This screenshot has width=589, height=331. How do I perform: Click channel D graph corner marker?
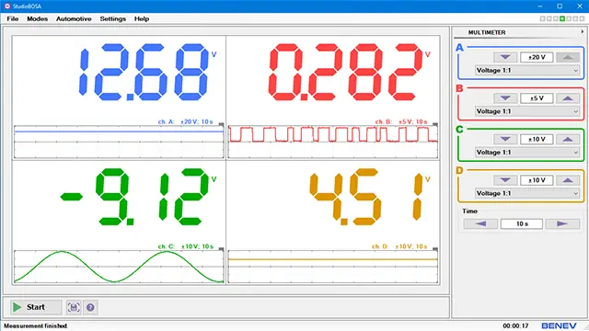[x=435, y=249]
